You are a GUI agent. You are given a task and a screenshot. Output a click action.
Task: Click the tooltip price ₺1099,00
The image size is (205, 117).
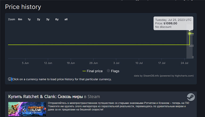pyautogui.click(x=170, y=23)
